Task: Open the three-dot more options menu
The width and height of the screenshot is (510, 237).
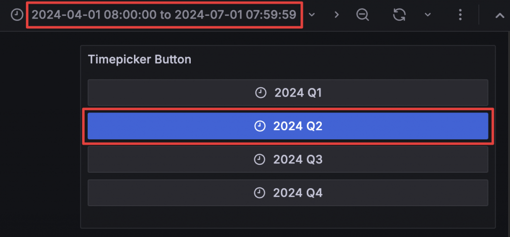Action: click(x=460, y=15)
